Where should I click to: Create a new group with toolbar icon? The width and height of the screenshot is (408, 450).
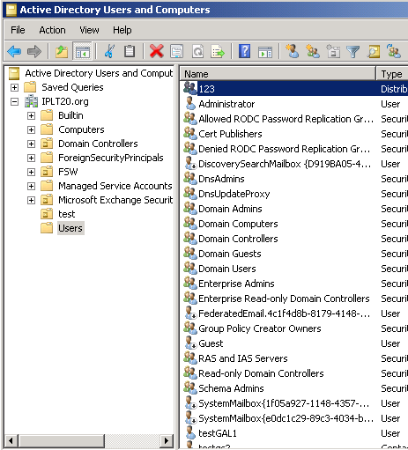coord(313,51)
